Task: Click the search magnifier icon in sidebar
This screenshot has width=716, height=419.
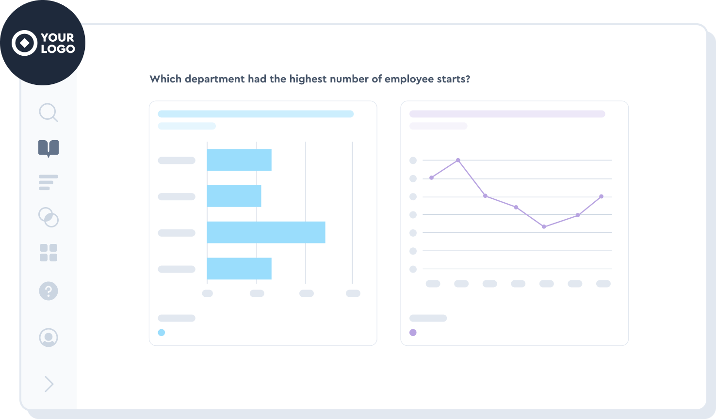Action: (x=48, y=113)
